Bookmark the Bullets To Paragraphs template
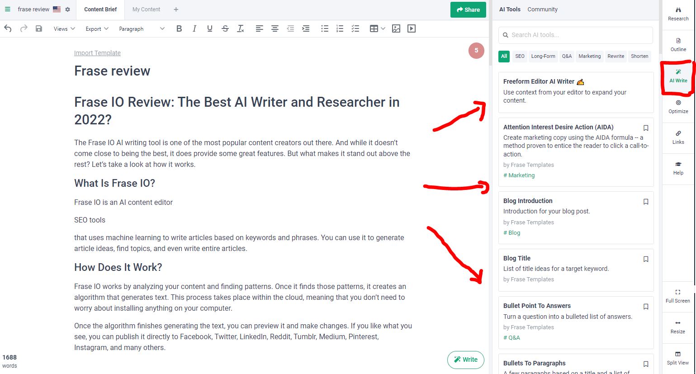The image size is (696, 374). [x=646, y=364]
